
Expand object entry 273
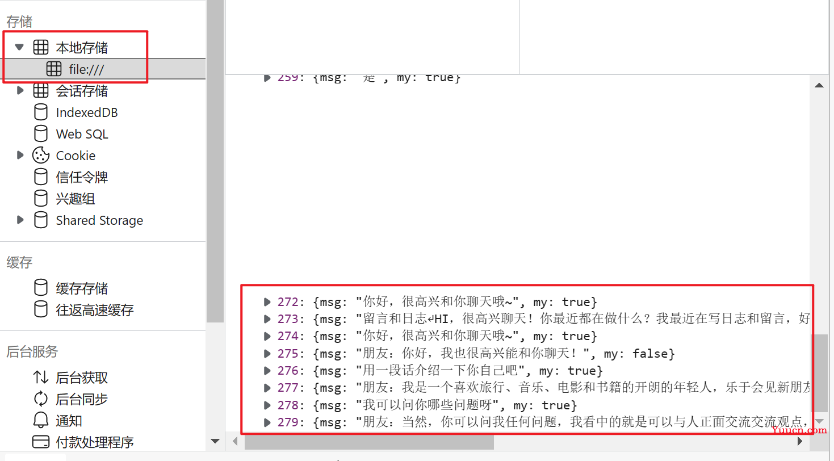tap(267, 319)
